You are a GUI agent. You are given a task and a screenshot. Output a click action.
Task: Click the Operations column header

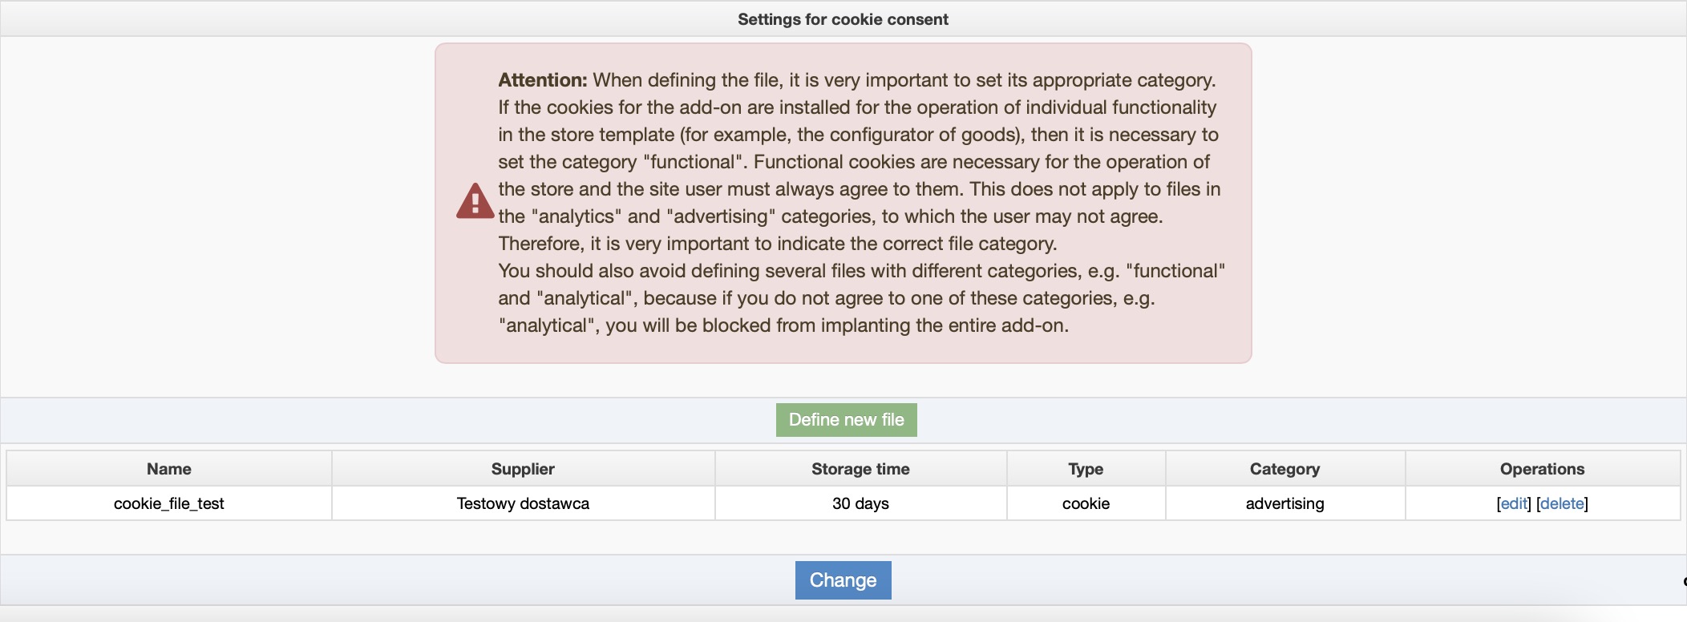point(1542,469)
